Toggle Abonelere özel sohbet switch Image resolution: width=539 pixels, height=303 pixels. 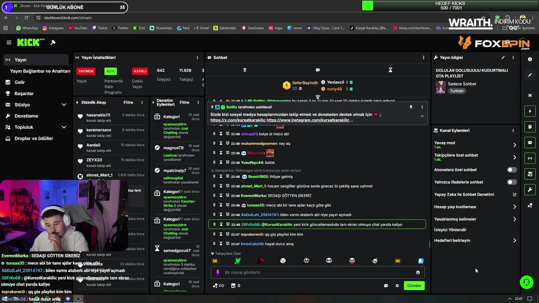coord(512,170)
